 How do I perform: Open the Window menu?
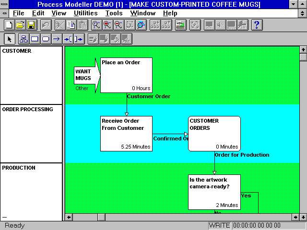[x=142, y=13]
